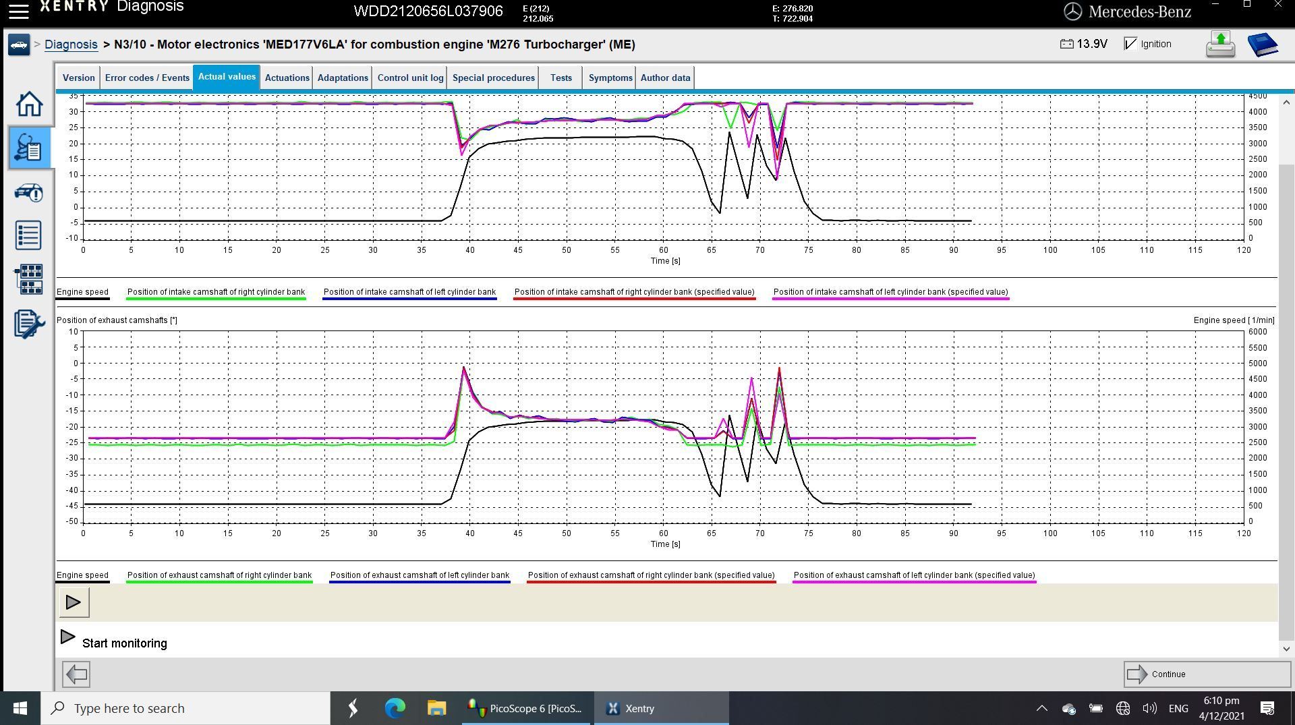1295x725 pixels.
Task: Click the scrollbar down arrow
Action: tap(1286, 649)
